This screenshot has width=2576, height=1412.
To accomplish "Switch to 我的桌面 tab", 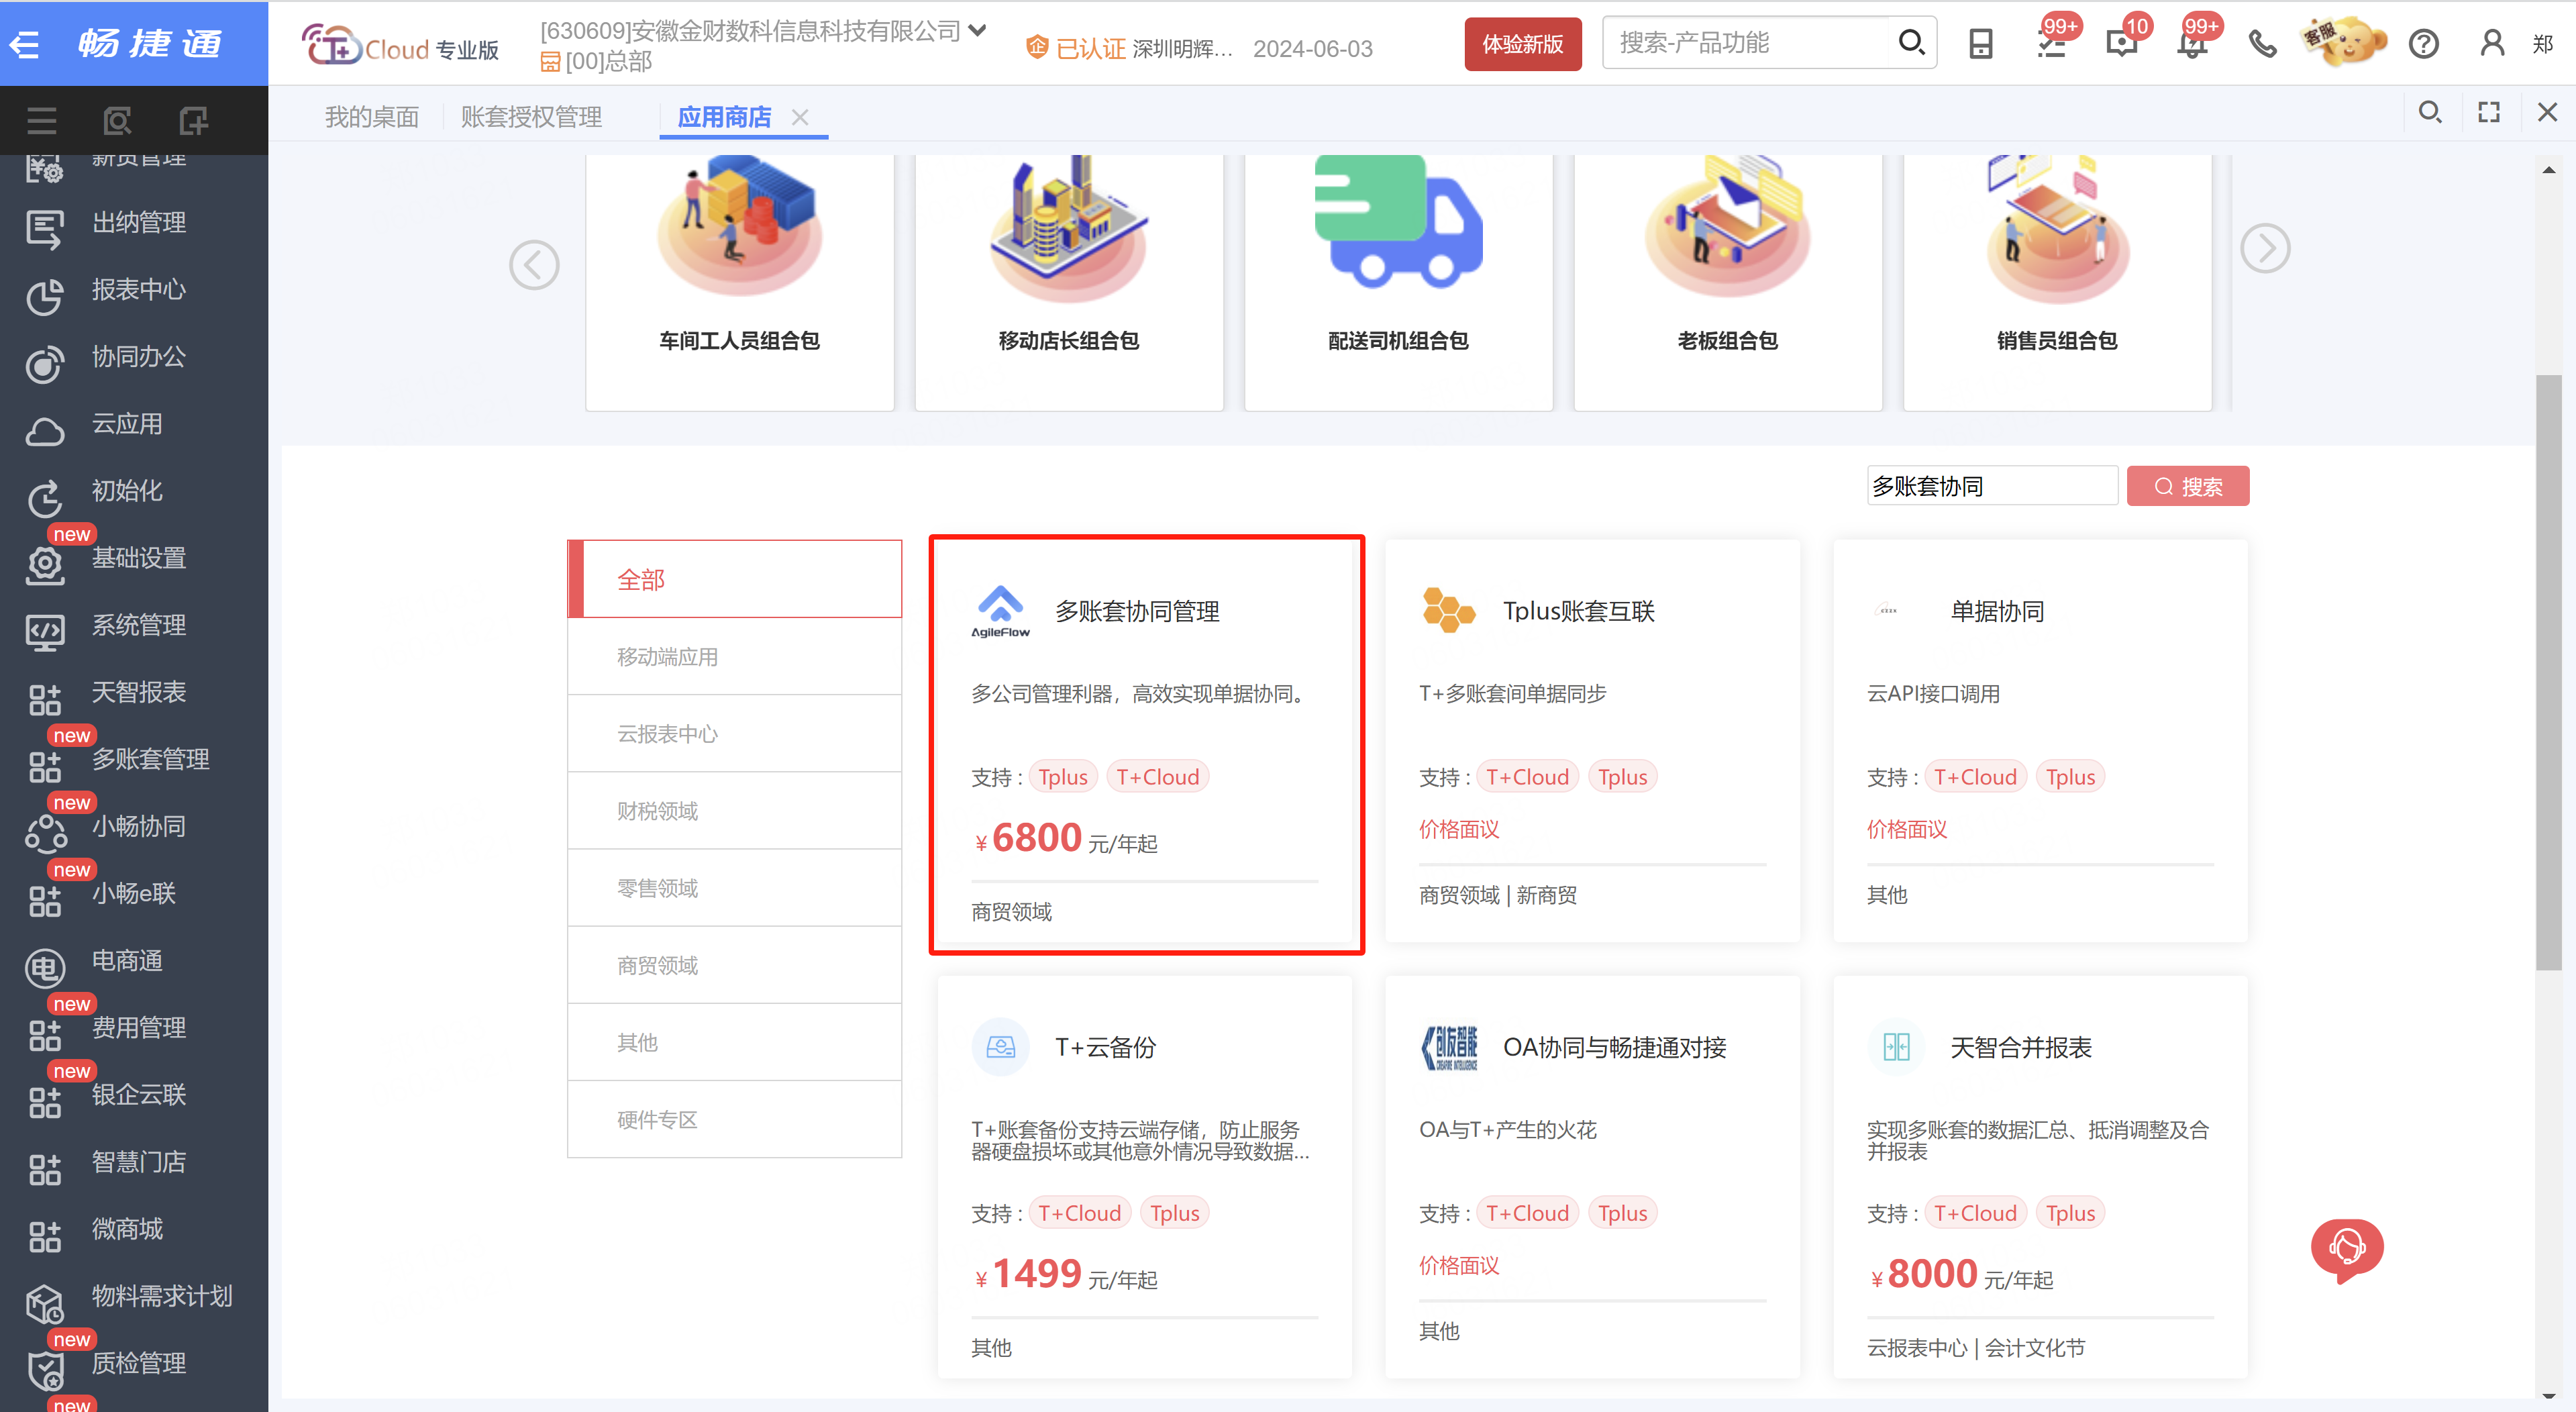I will click(372, 117).
